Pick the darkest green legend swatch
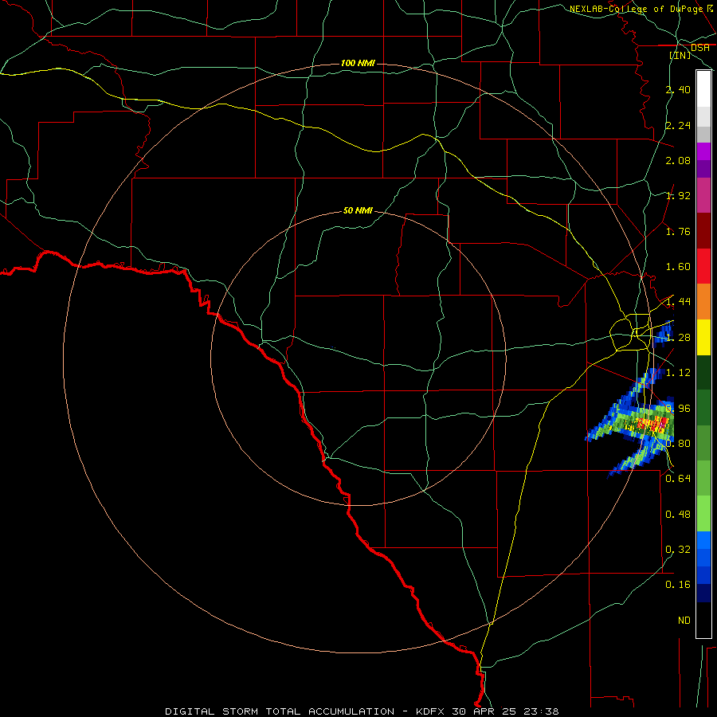Image resolution: width=717 pixels, height=717 pixels. pyautogui.click(x=703, y=372)
